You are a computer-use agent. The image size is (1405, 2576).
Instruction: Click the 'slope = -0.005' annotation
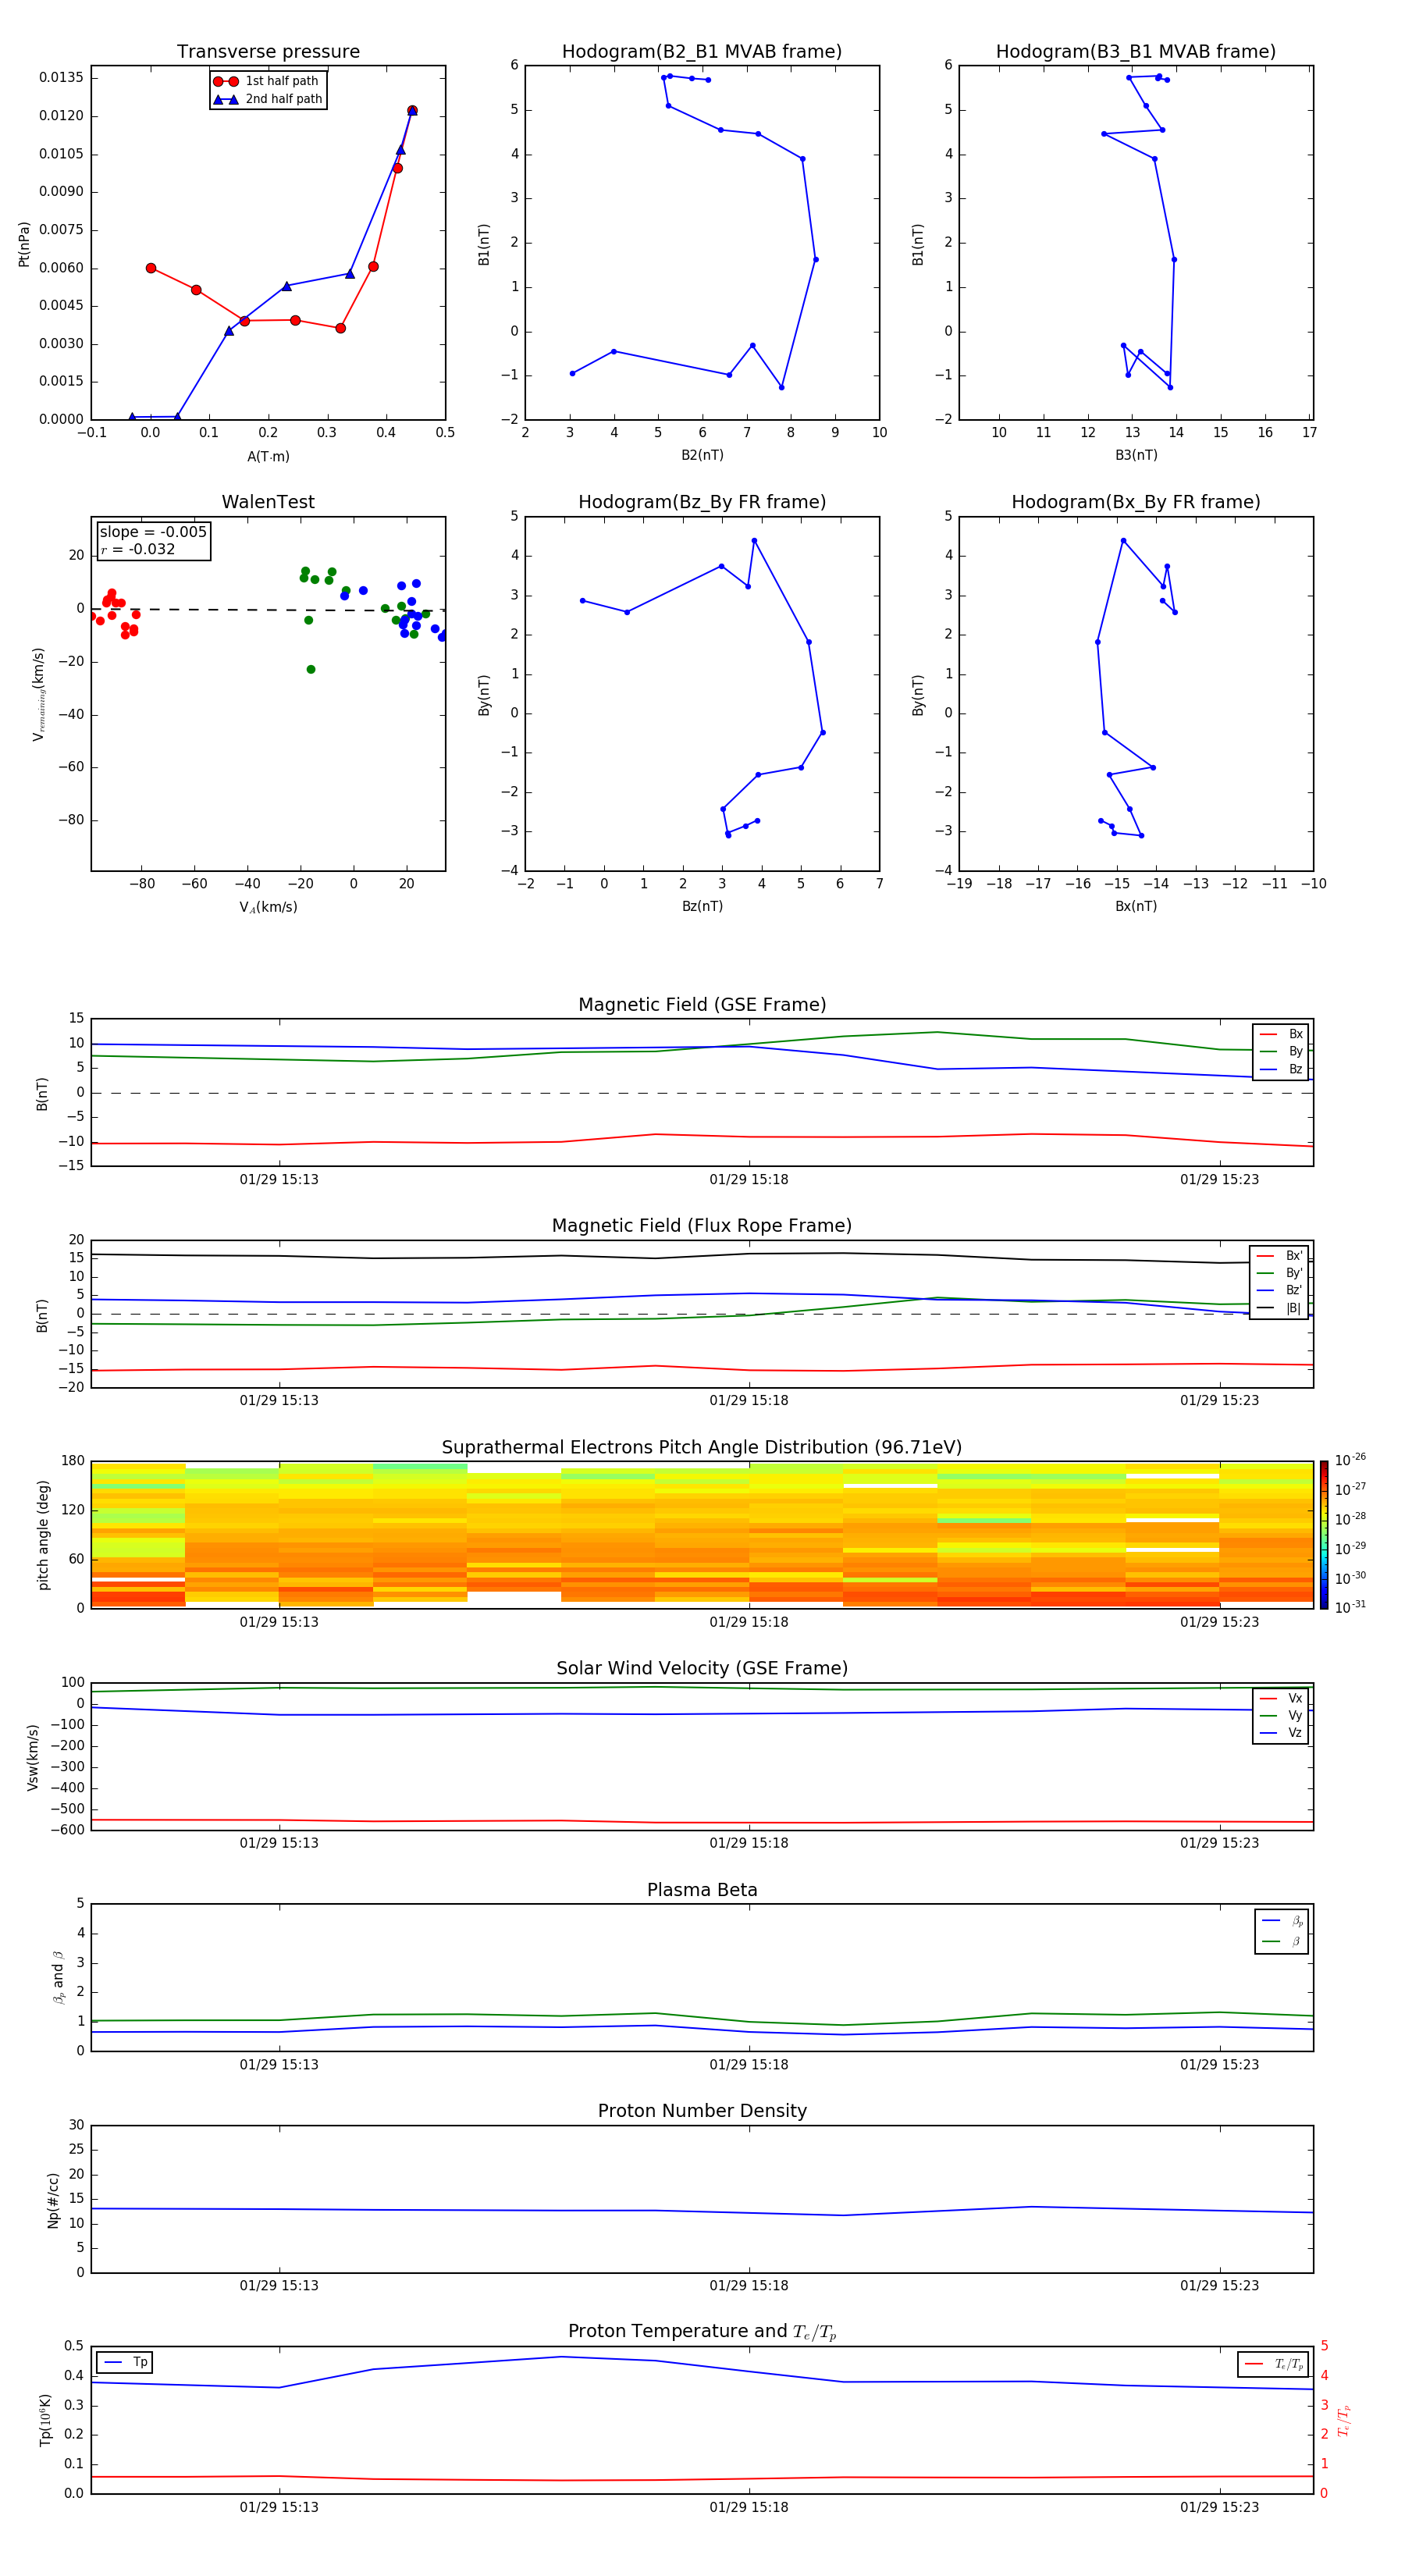[x=153, y=532]
